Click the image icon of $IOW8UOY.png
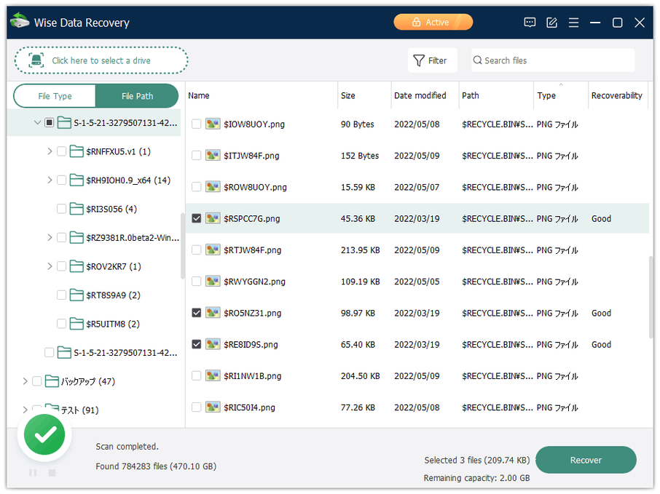The width and height of the screenshot is (660, 494). [213, 124]
